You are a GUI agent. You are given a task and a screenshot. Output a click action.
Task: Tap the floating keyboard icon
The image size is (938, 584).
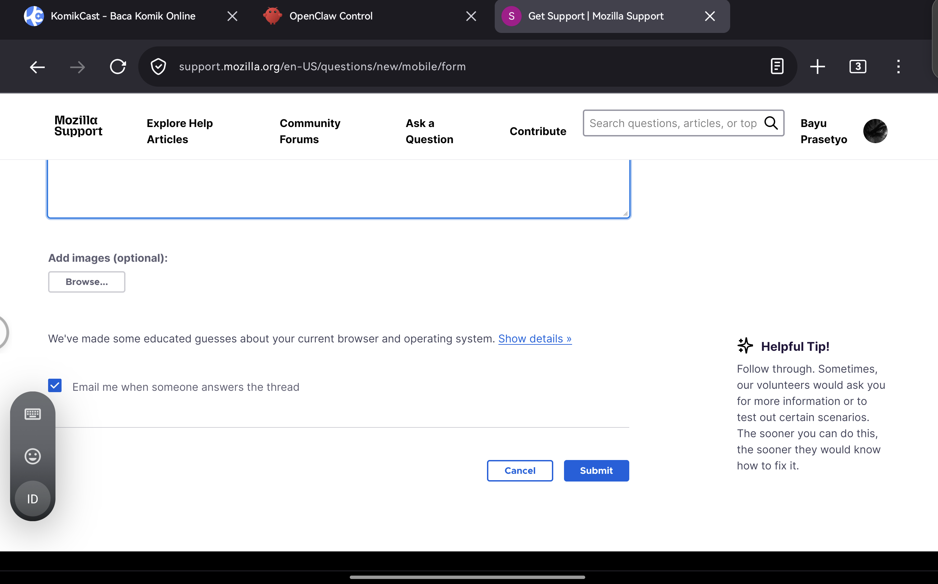33,414
